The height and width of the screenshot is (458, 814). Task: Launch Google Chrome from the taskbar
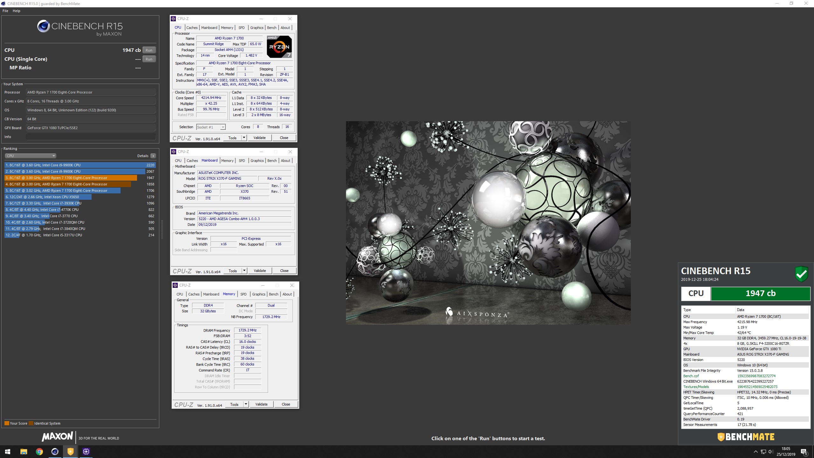point(39,451)
